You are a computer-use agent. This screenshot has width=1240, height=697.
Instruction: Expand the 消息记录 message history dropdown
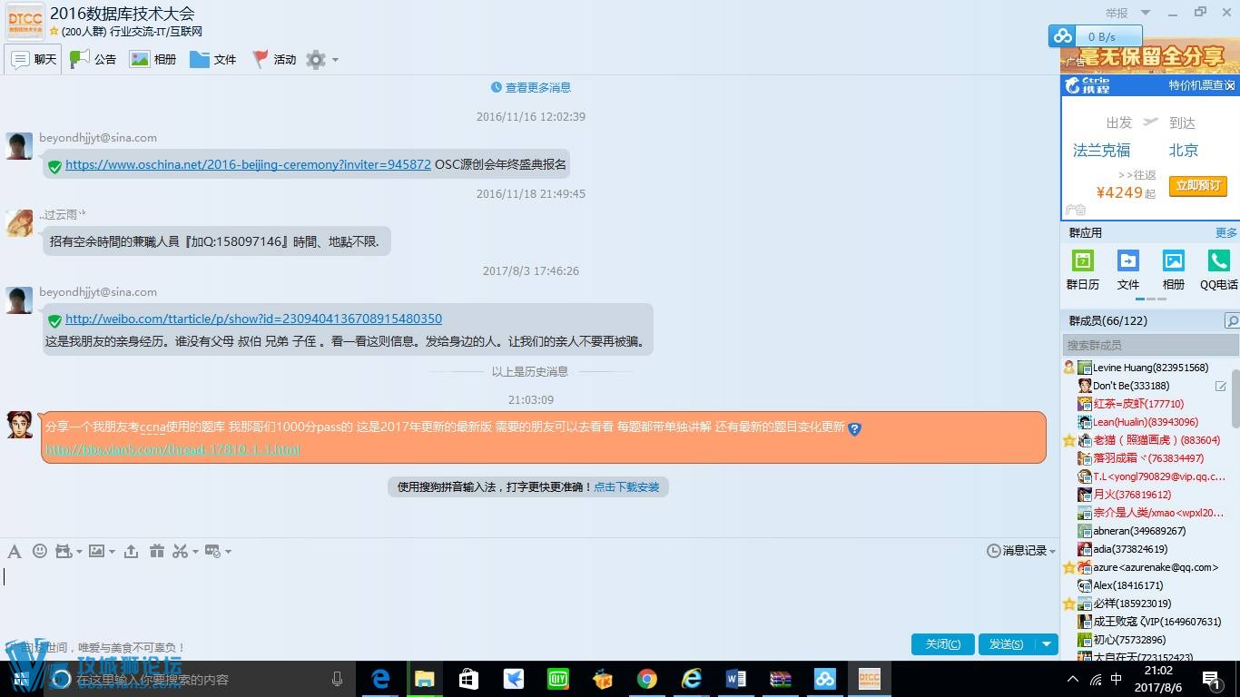1052,551
